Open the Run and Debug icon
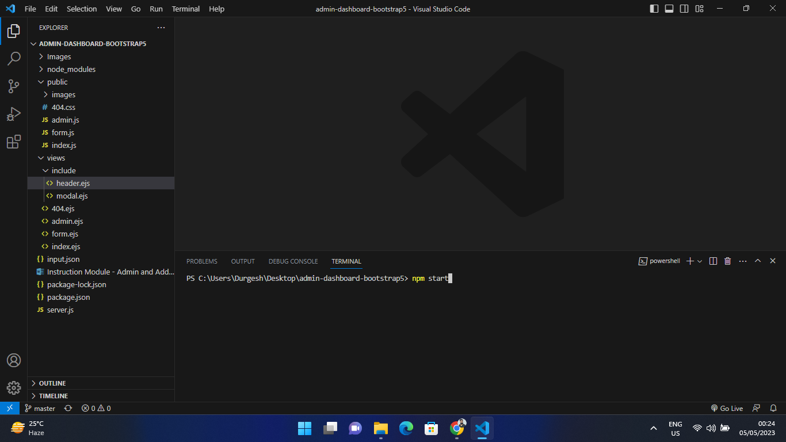Image resolution: width=786 pixels, height=442 pixels. [14, 114]
